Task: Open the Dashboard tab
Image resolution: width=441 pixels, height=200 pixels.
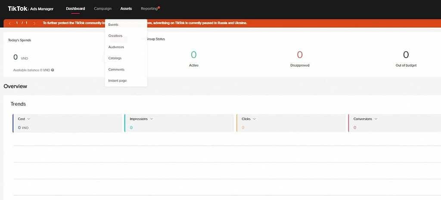Action: [x=75, y=9]
